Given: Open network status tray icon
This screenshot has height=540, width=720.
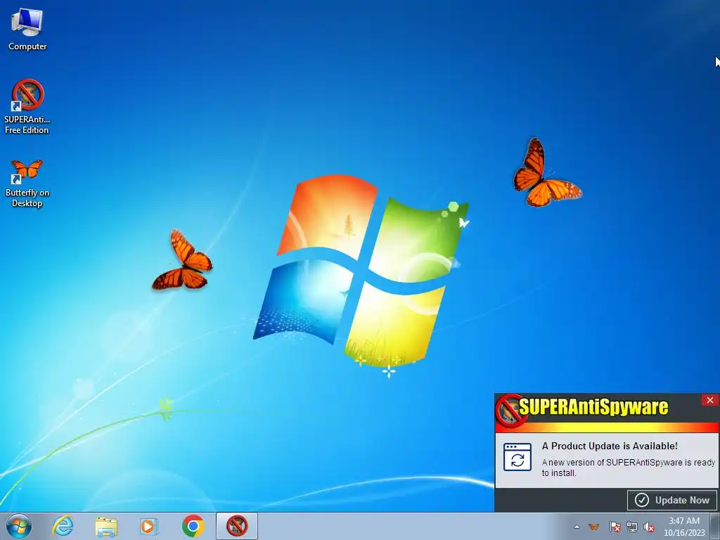Looking at the screenshot, I should (x=632, y=527).
